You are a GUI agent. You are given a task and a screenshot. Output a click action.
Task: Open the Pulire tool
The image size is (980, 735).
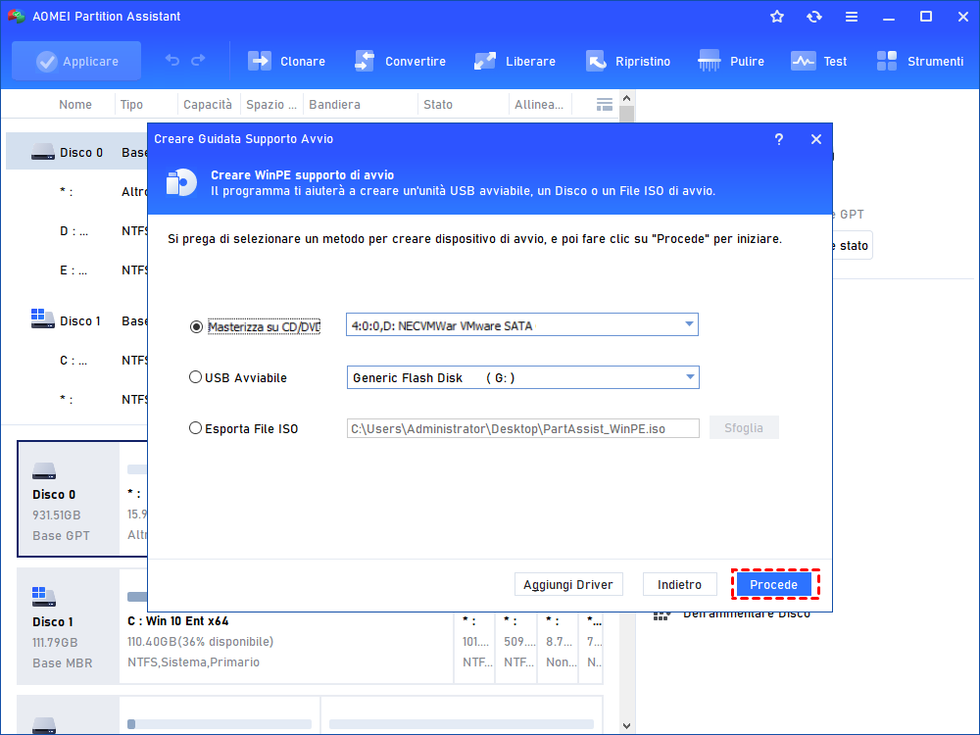point(731,61)
